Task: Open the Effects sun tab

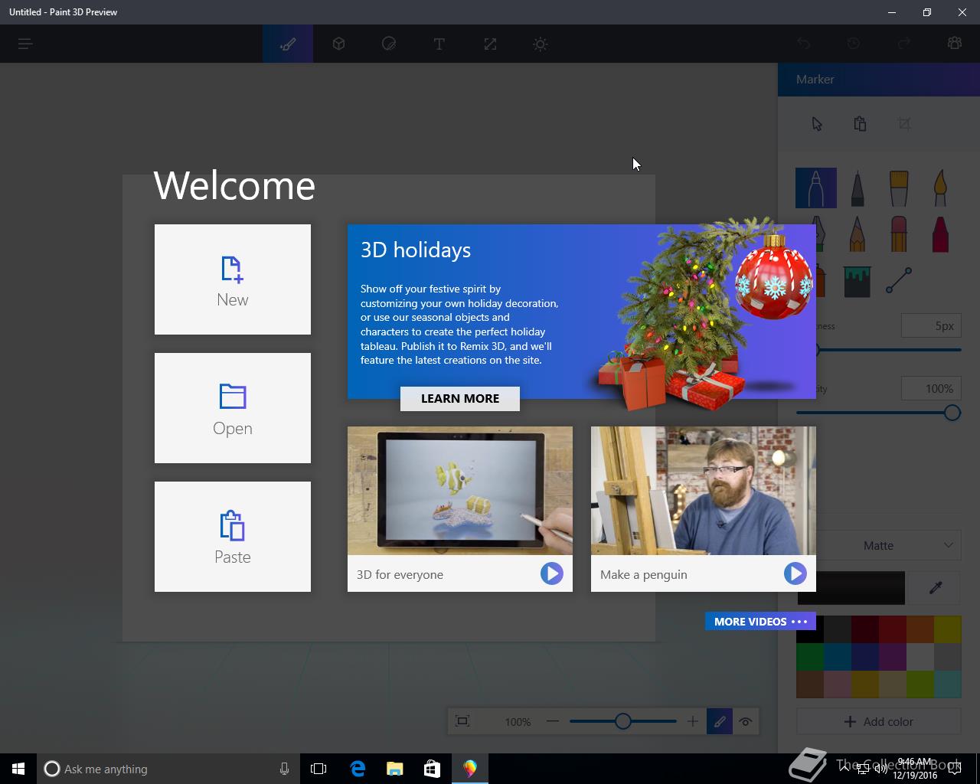Action: [541, 44]
